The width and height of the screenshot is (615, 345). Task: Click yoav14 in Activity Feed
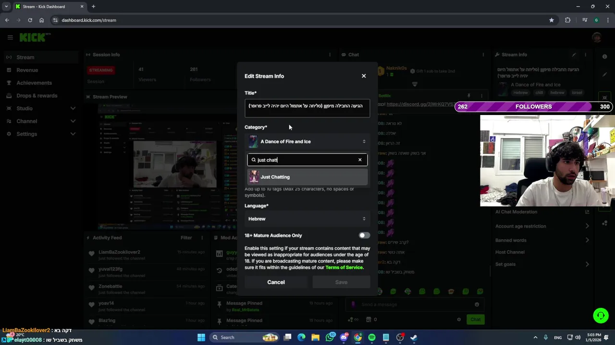[106, 303]
